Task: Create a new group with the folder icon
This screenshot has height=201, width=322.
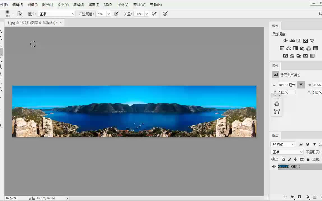Action: pos(315,197)
